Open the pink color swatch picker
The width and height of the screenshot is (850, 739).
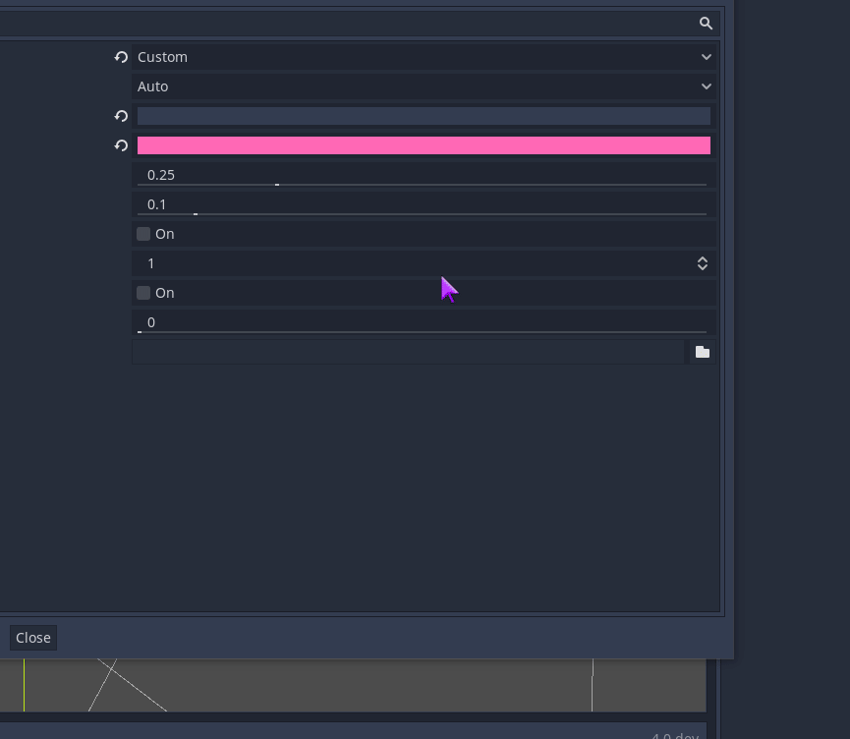423,145
